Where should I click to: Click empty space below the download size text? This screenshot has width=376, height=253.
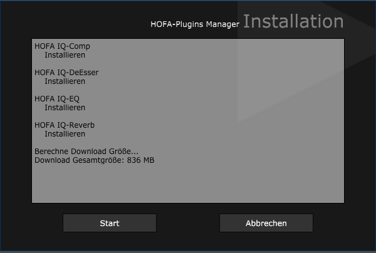point(188,183)
